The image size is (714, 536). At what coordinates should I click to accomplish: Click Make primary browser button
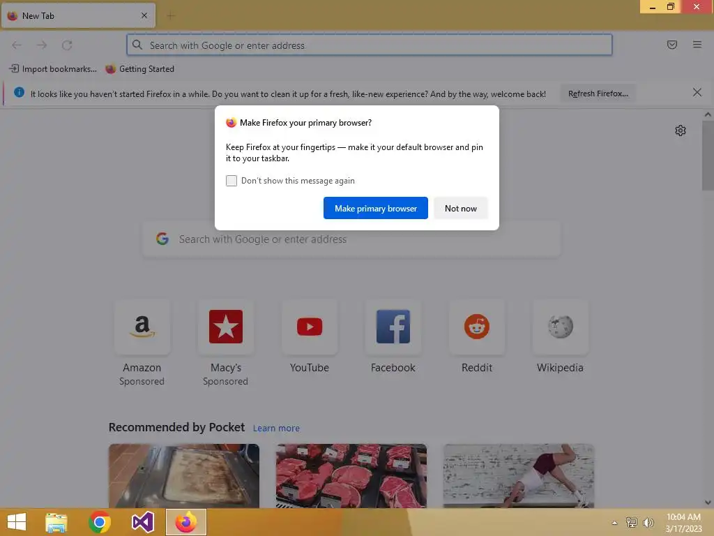(x=376, y=208)
